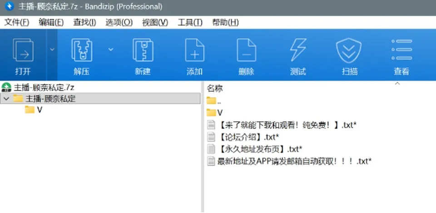Open the dropdown arrow next to 解压

pyautogui.click(x=111, y=50)
